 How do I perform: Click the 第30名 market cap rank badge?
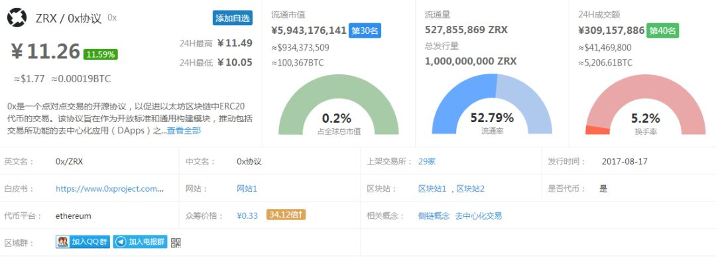[x=365, y=31]
